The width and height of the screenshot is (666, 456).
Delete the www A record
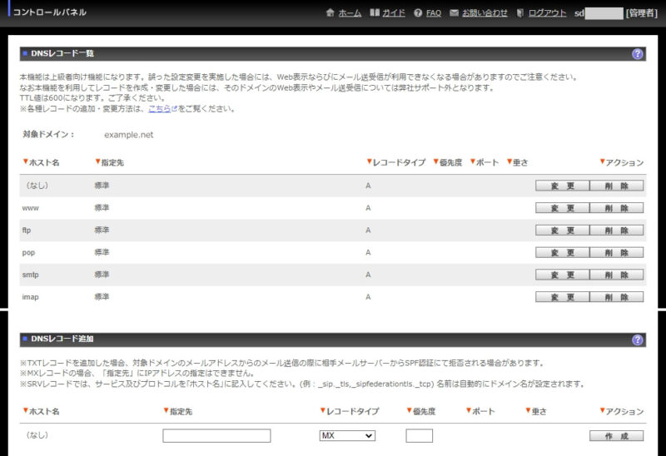(x=617, y=208)
